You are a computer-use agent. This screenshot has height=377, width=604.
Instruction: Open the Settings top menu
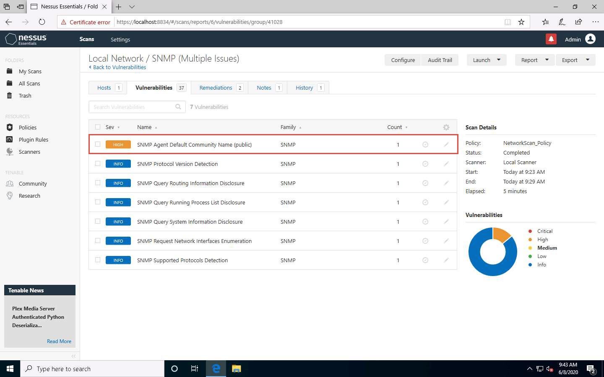pyautogui.click(x=120, y=39)
